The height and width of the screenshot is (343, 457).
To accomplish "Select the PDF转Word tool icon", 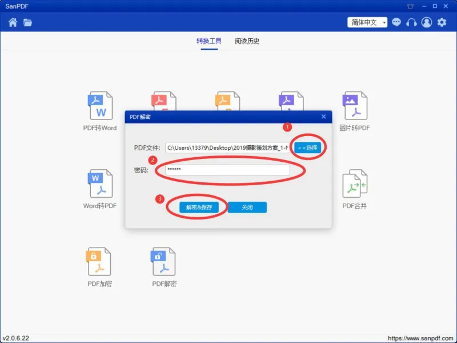I will point(100,106).
